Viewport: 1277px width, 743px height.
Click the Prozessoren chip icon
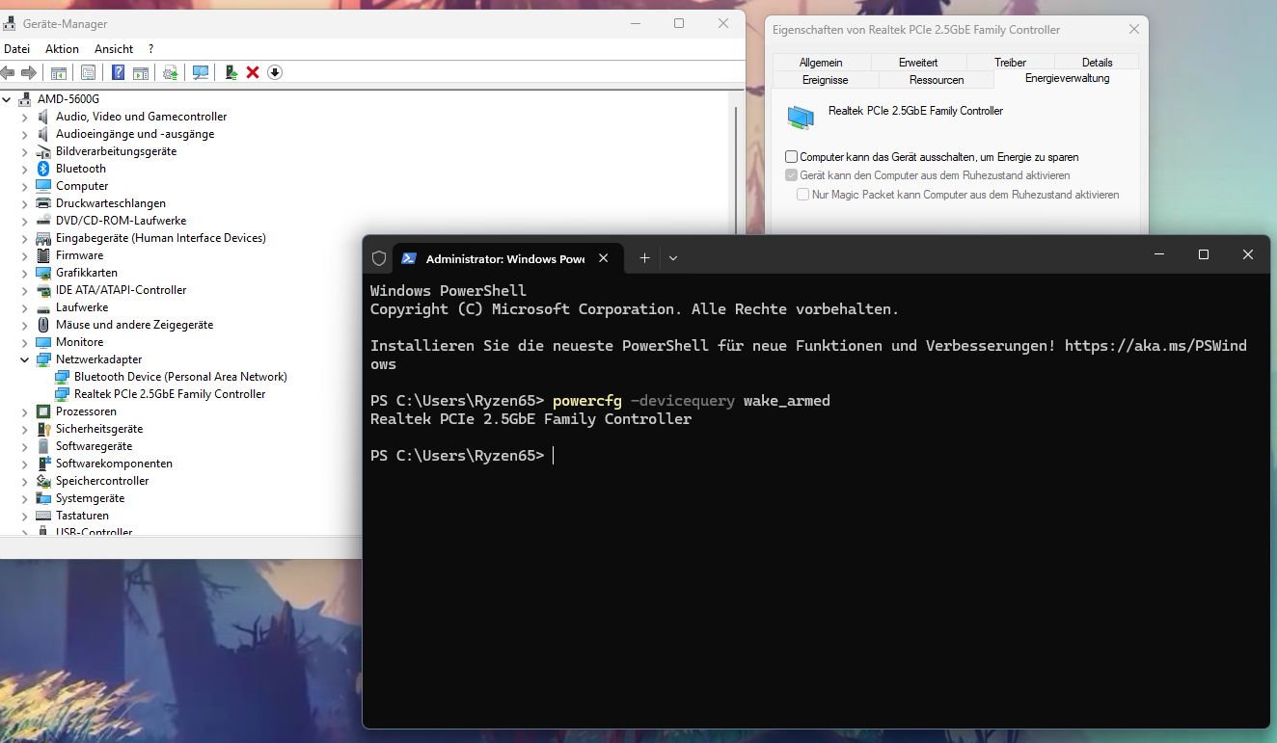(x=43, y=411)
